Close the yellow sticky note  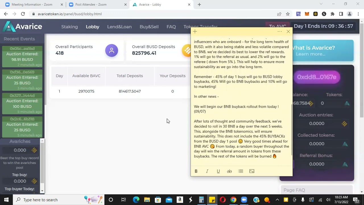click(x=288, y=32)
